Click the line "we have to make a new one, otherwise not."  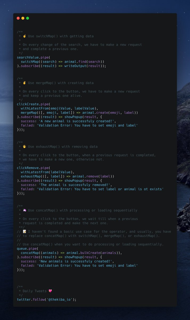[63, 159]
